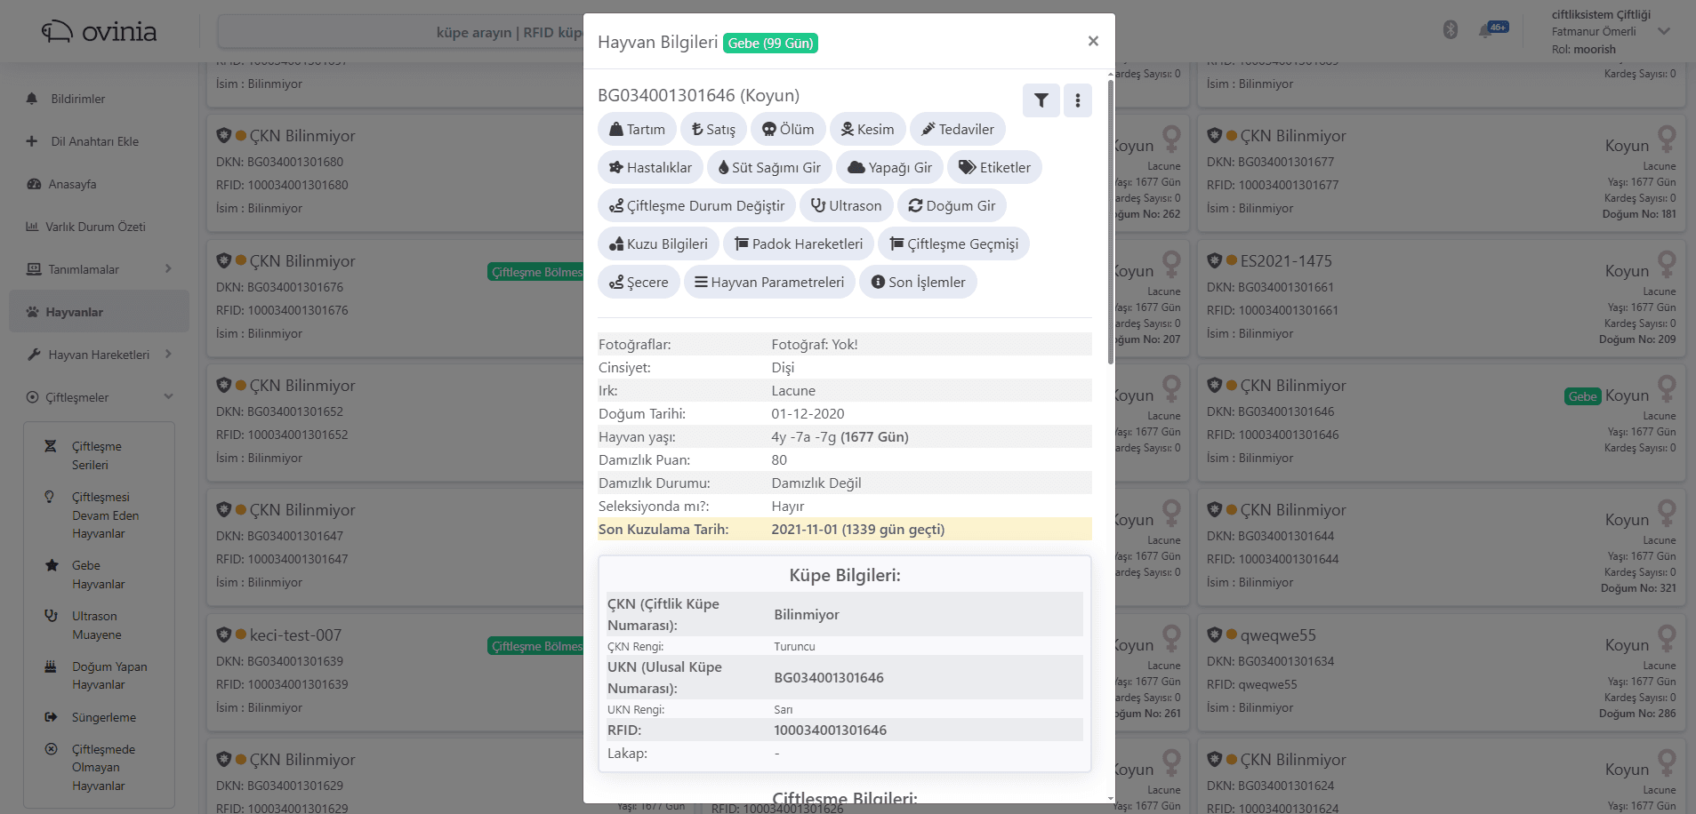Open Süngerleme sidebar item
1696x814 pixels.
[103, 717]
